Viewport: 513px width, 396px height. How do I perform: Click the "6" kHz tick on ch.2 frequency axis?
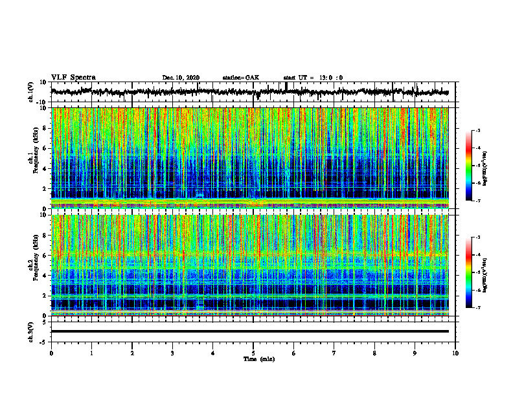click(x=45, y=256)
